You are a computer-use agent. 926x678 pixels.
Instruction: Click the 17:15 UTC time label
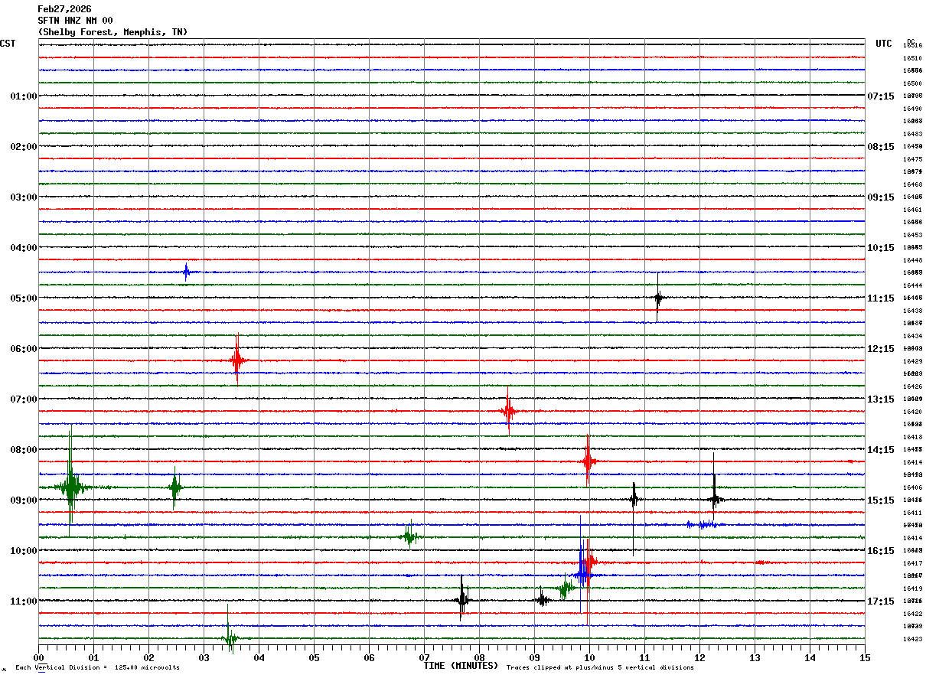[881, 601]
